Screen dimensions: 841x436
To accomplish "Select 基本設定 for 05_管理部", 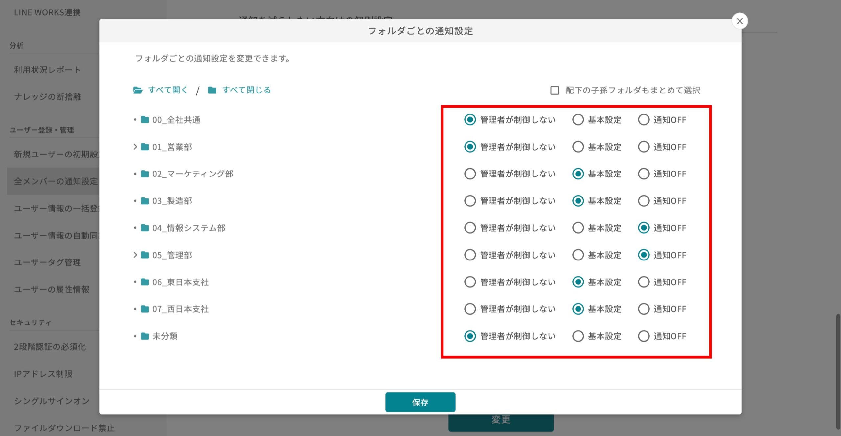I will [578, 255].
